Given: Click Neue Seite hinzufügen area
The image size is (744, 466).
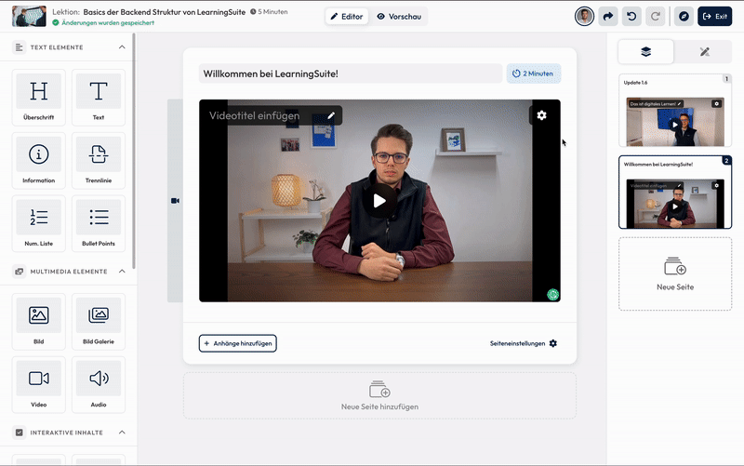Looking at the screenshot, I should click(x=379, y=395).
